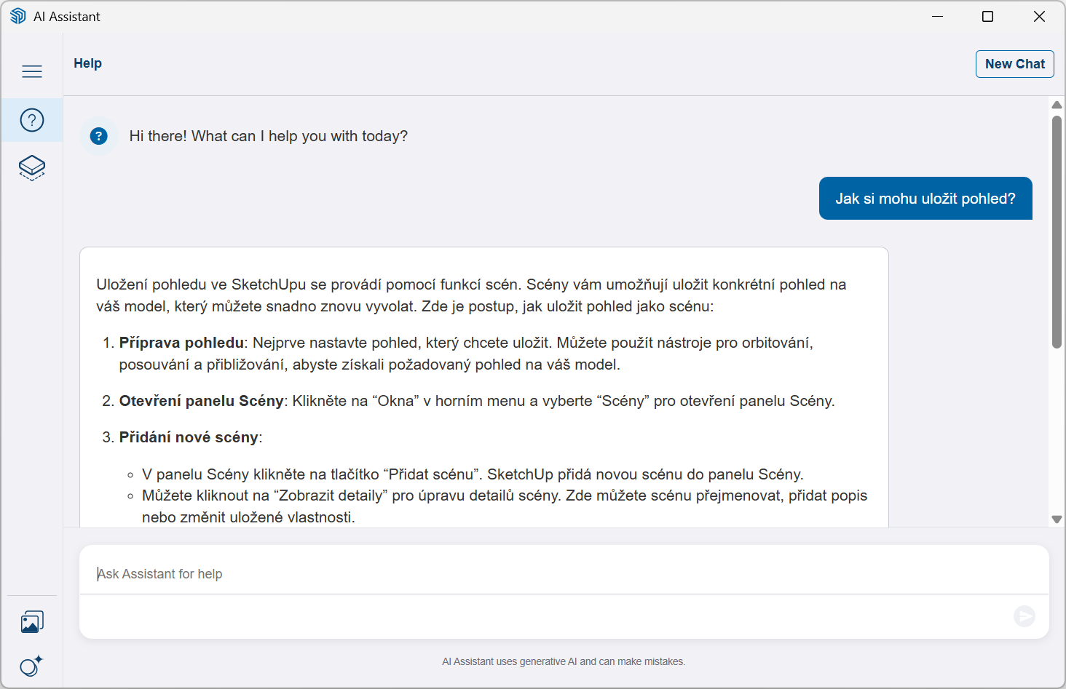
Task: Click the 'Přidání nové scény' step heading
Action: (x=189, y=437)
